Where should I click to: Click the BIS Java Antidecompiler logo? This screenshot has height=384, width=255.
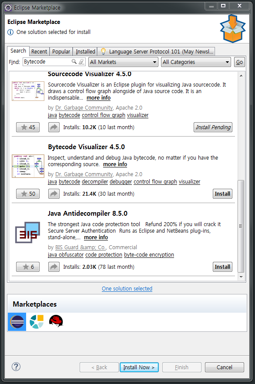[27, 232]
